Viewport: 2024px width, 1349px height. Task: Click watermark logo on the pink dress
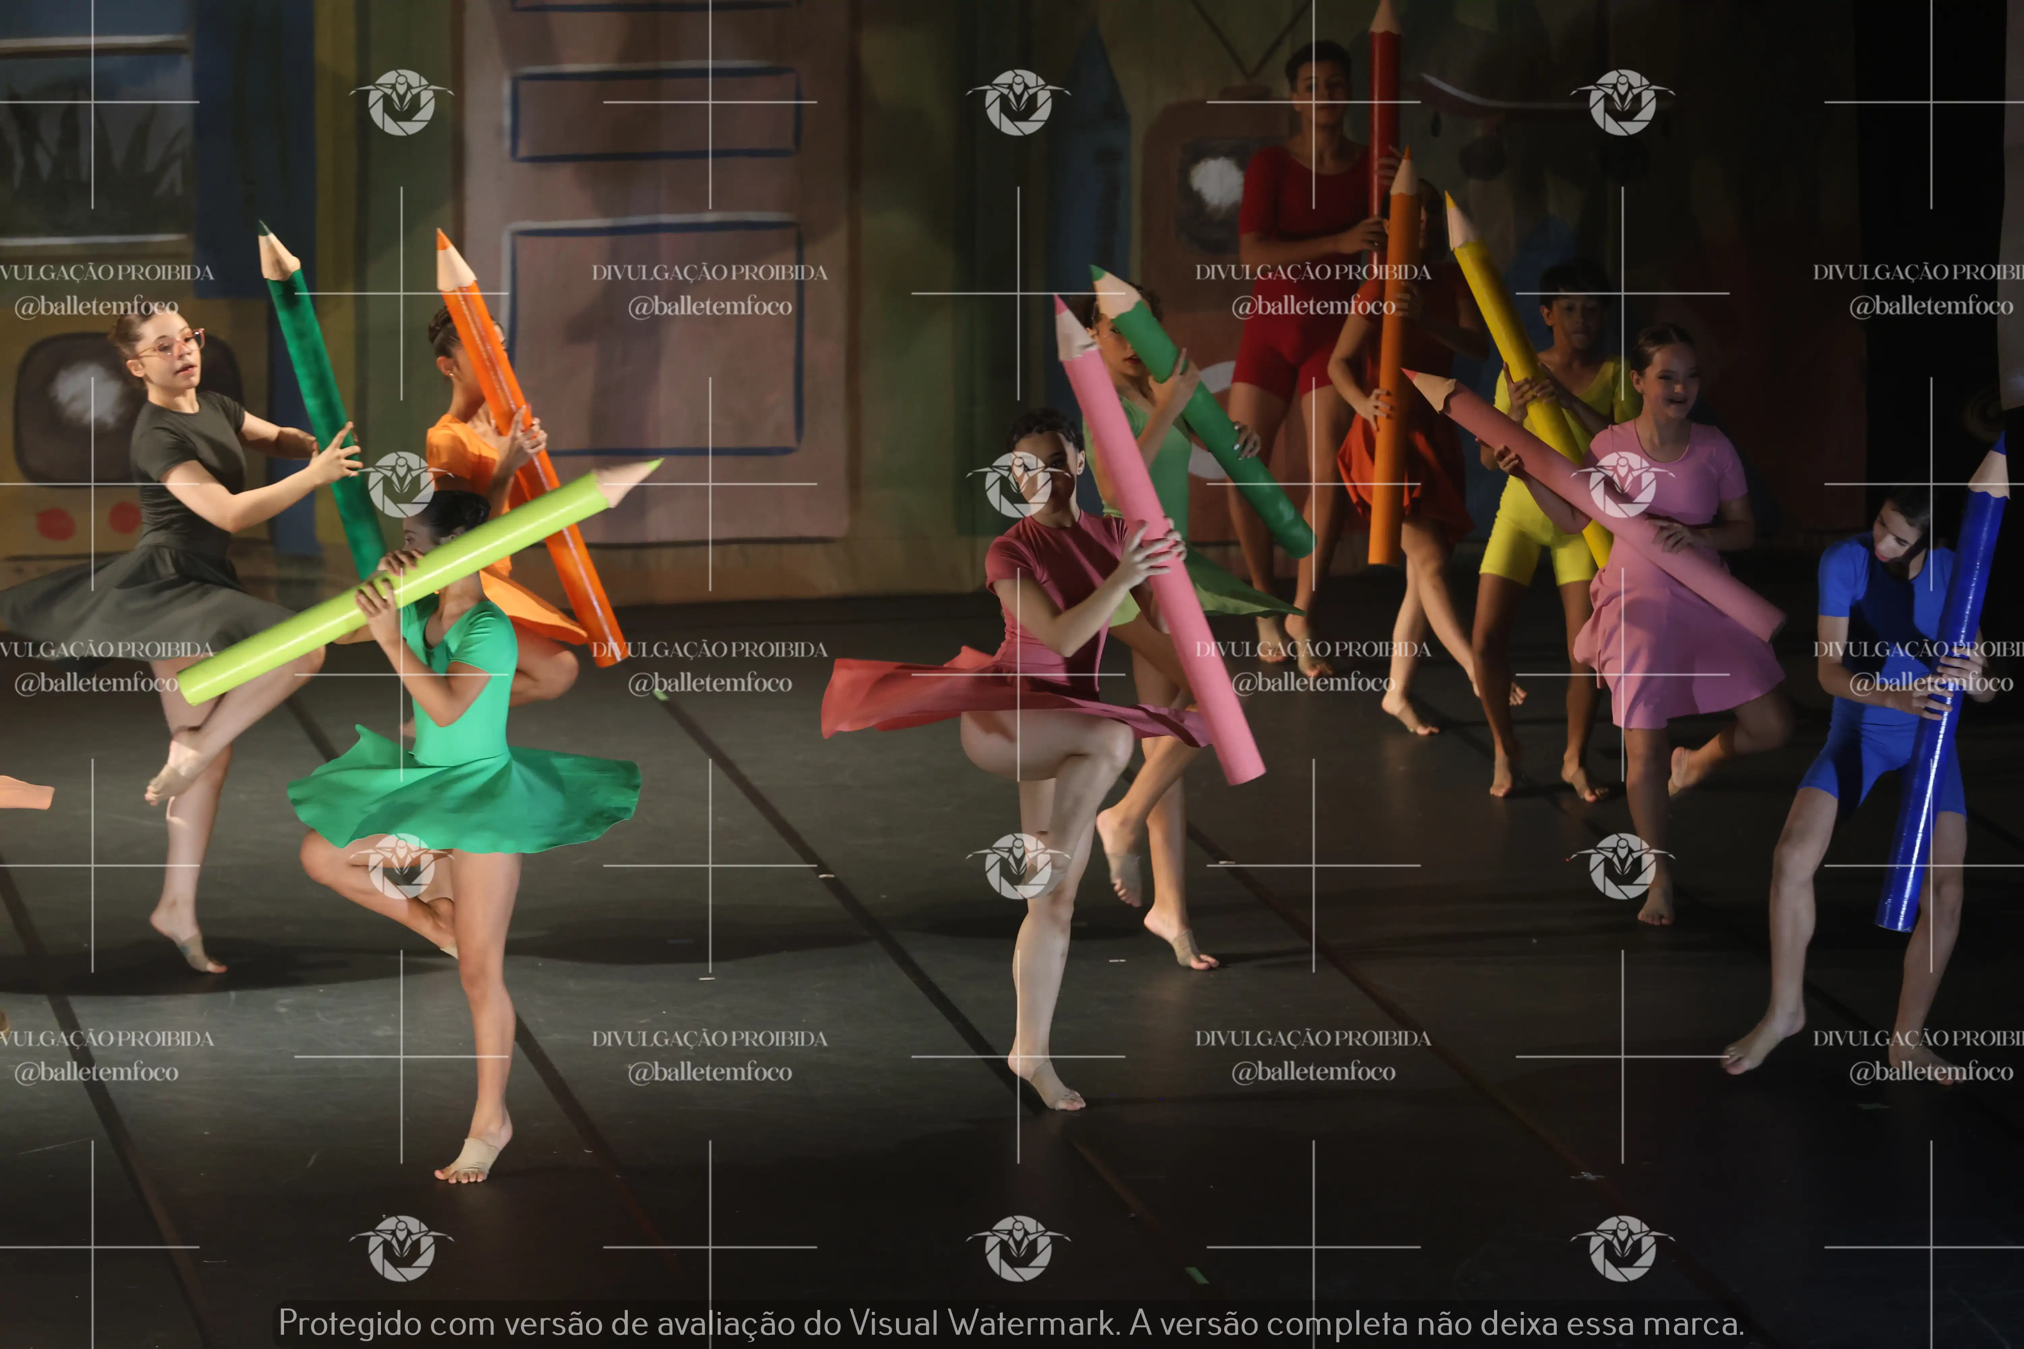click(1622, 484)
